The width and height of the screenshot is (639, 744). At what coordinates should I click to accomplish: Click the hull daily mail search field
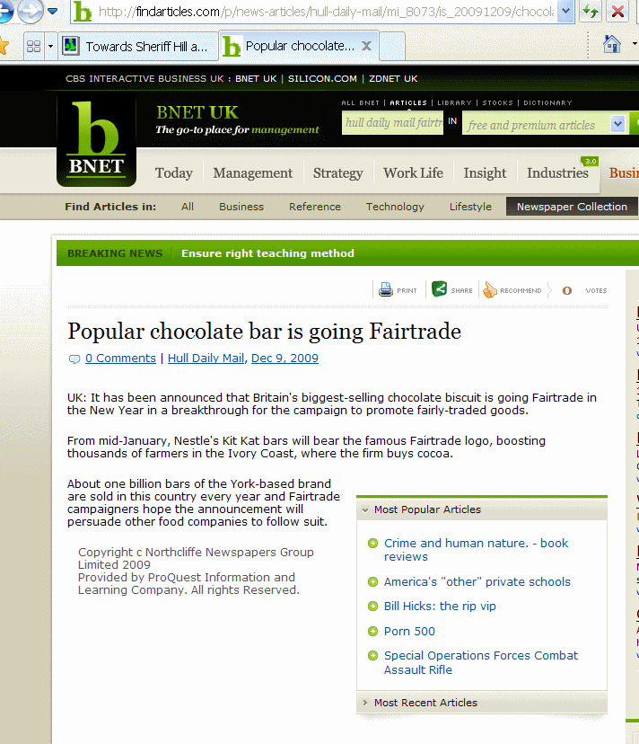point(392,122)
